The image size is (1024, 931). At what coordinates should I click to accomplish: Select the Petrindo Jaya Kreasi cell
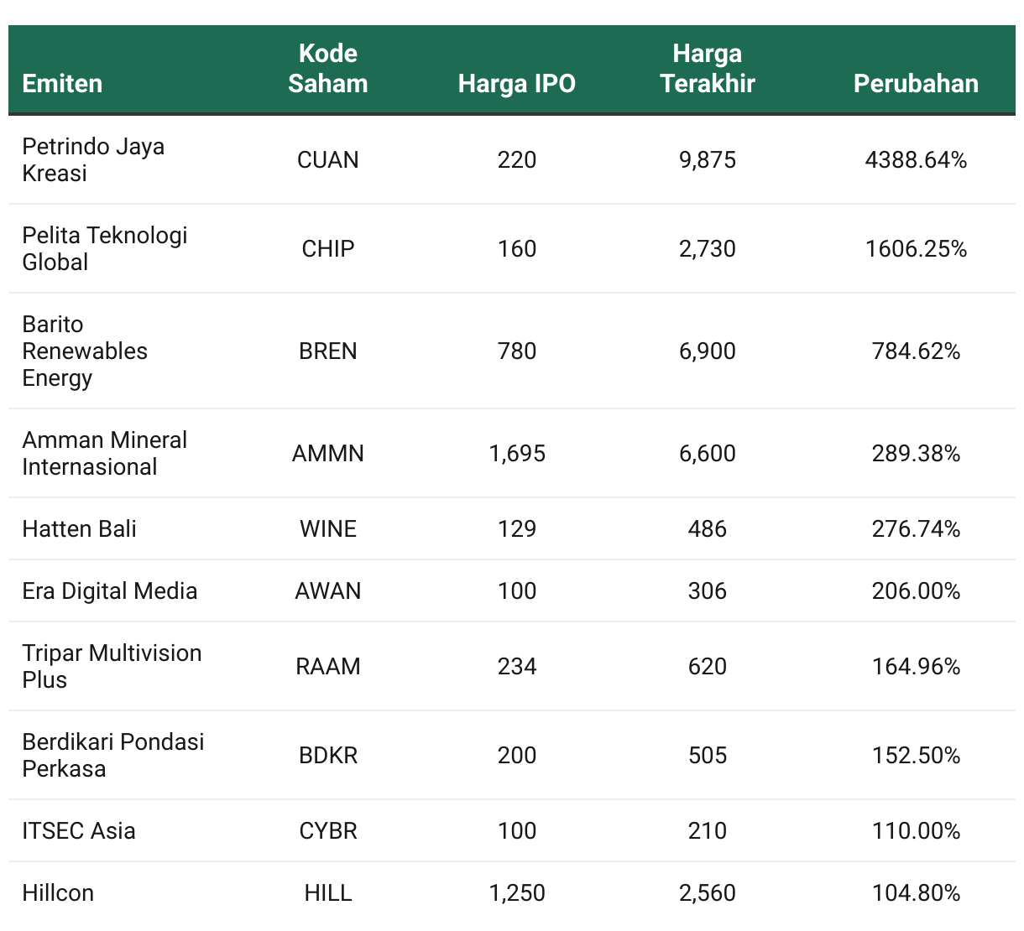click(x=93, y=159)
